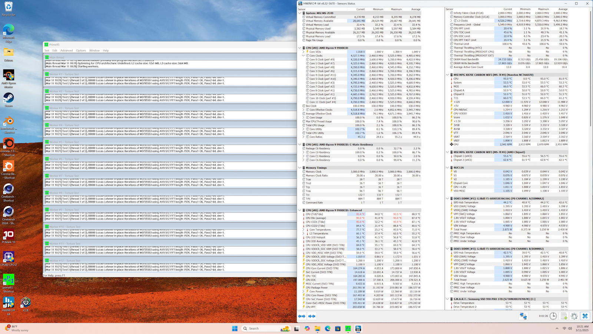Collapse the NUC126 sensor group
Viewport: 593px width, 334px height.
click(x=447, y=167)
